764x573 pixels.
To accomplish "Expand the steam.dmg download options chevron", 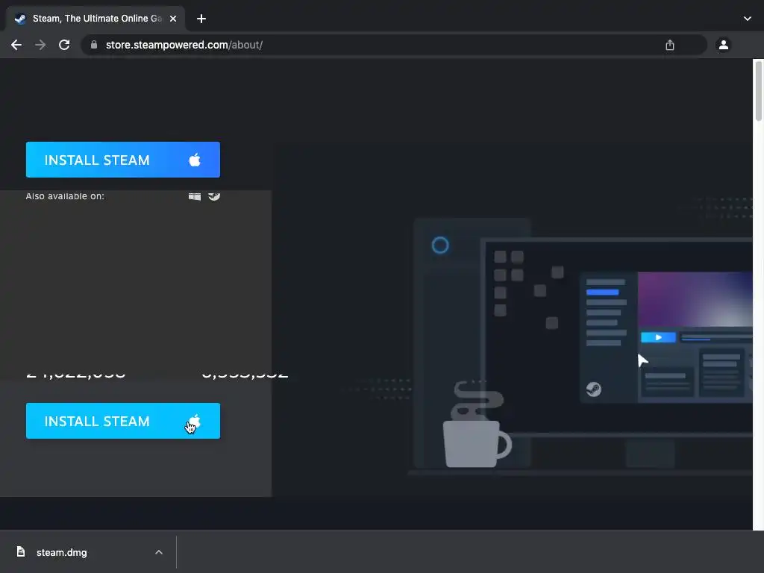I will click(159, 552).
